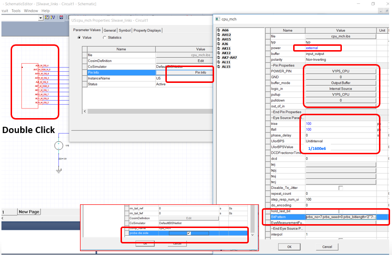The width and height of the screenshot is (392, 255).
Task: Click the left arrow of Properties horizontal scrollbar
Action: pos(85,111)
